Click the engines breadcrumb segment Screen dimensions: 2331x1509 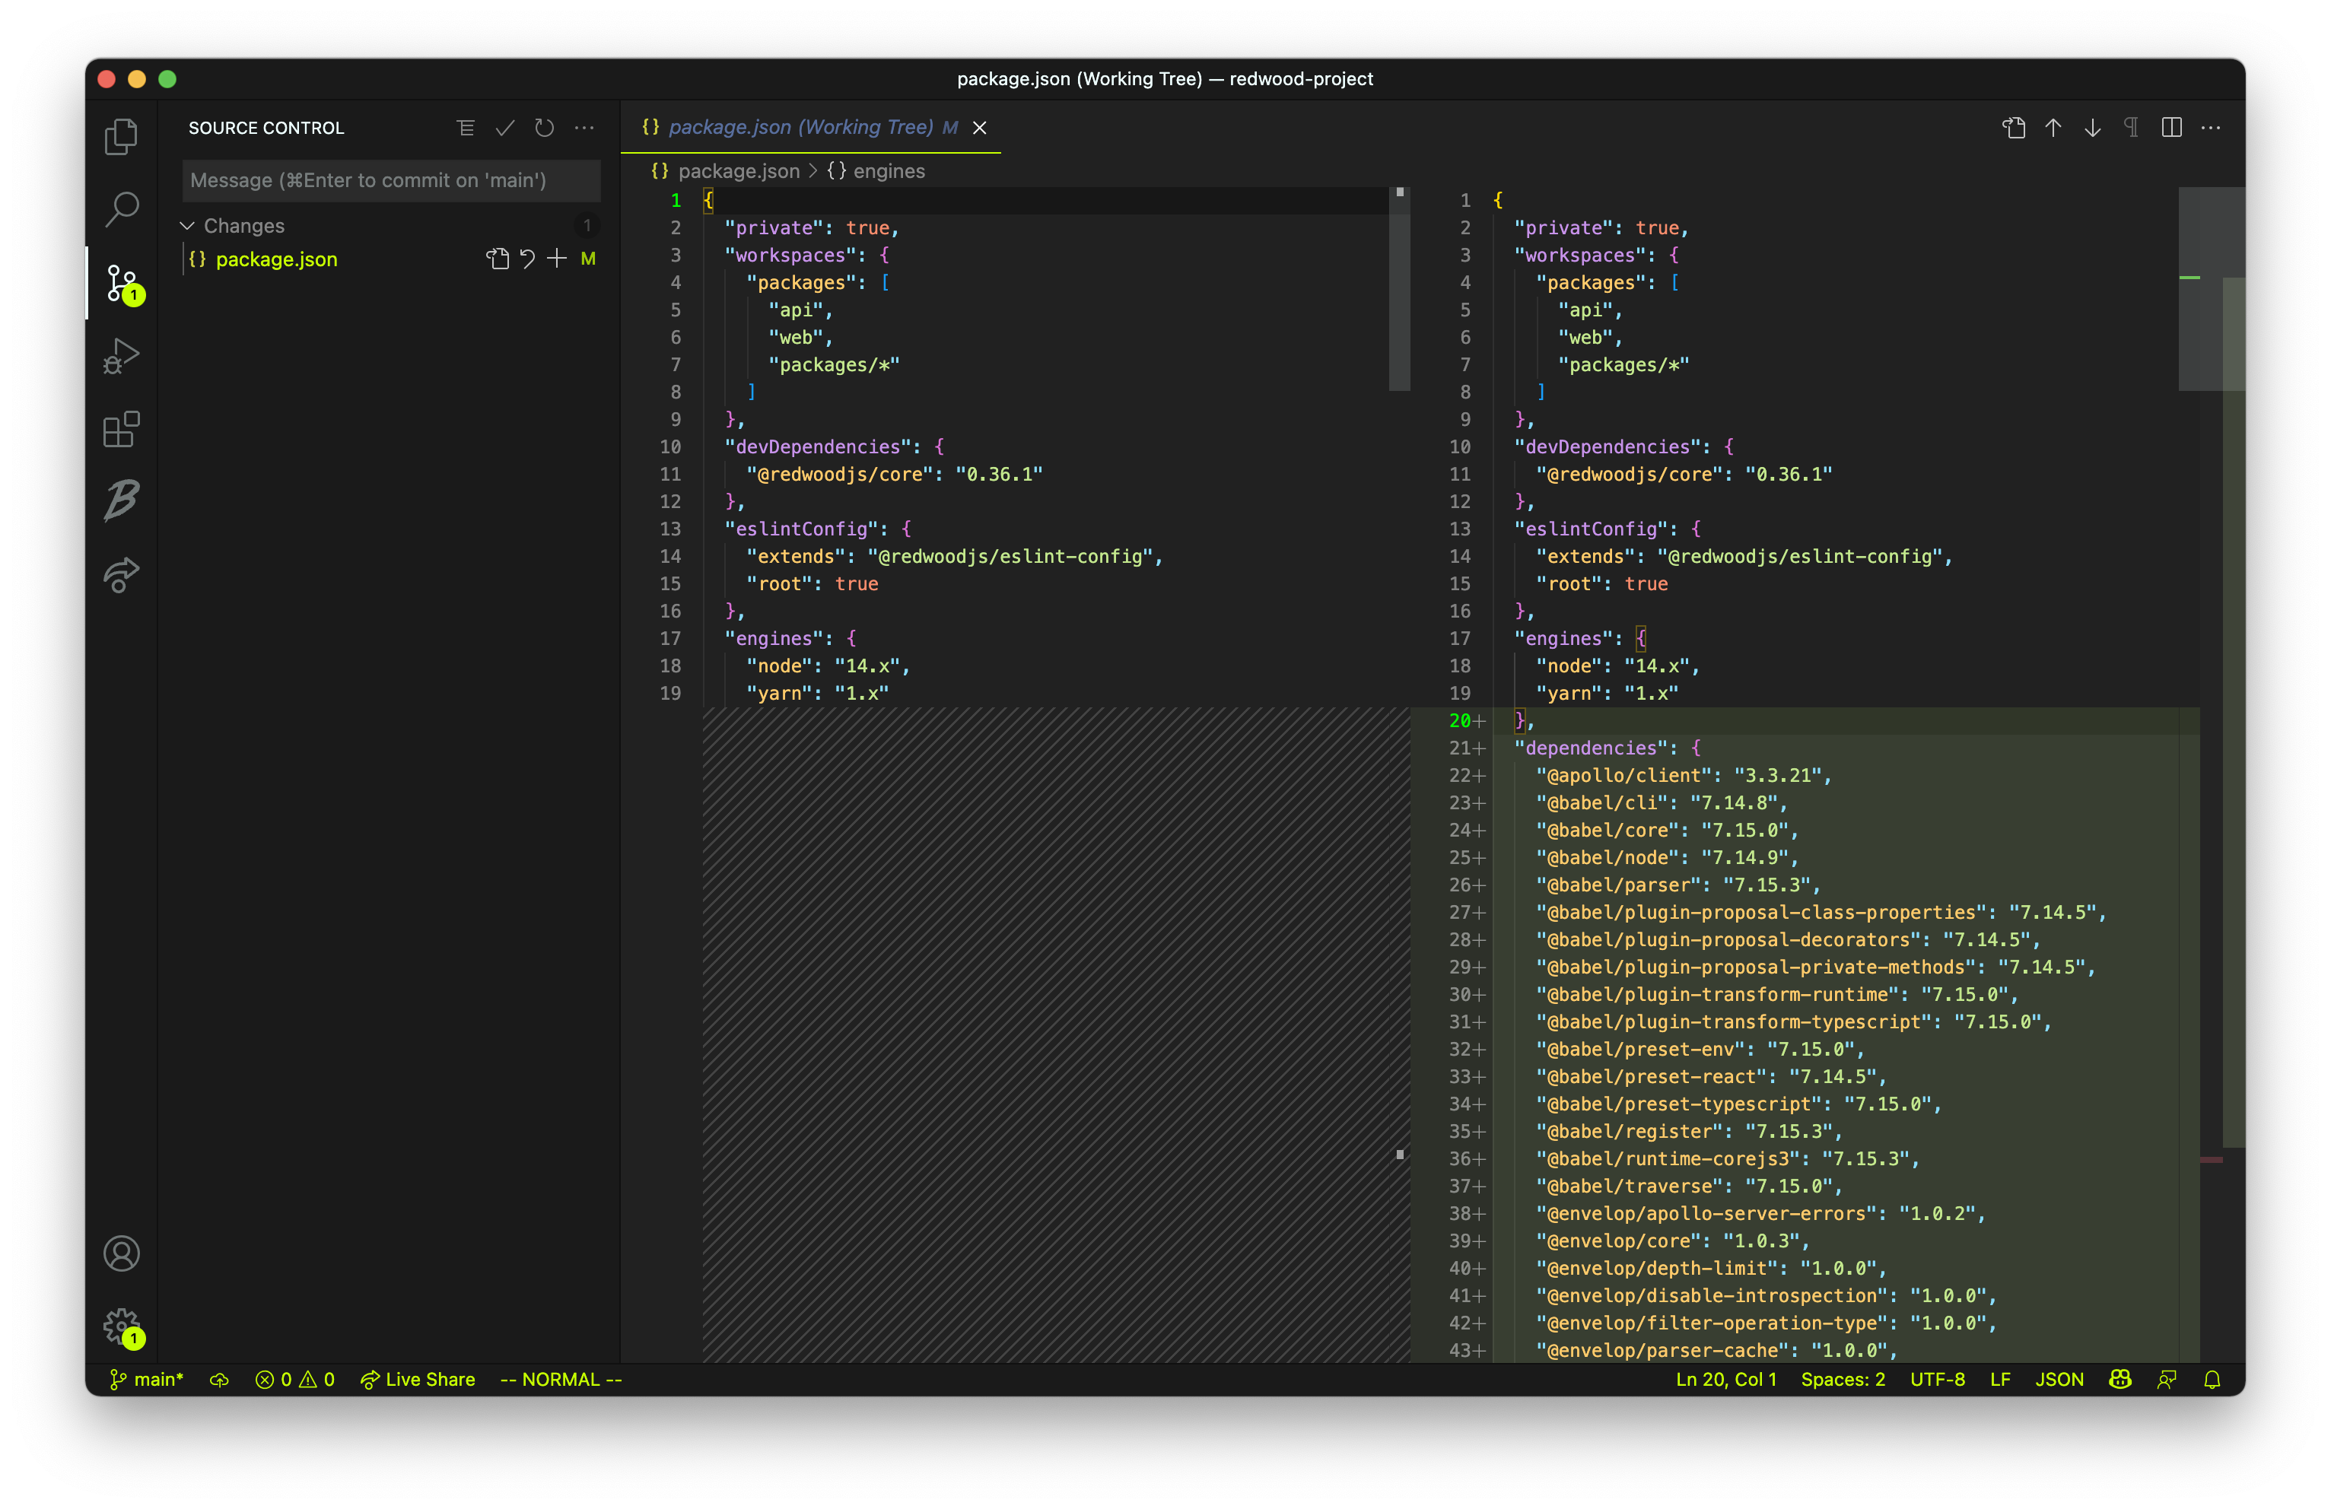889,171
